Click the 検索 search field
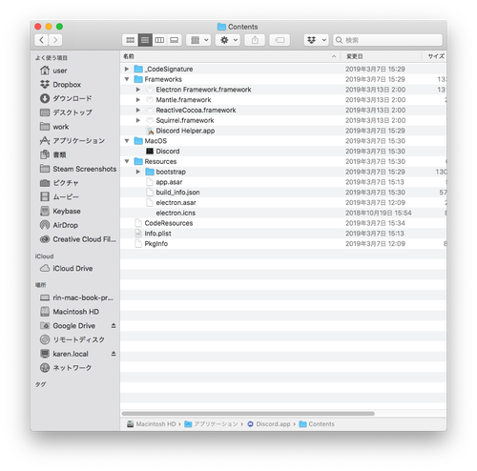Viewport: 477px width, 471px height. (387, 40)
